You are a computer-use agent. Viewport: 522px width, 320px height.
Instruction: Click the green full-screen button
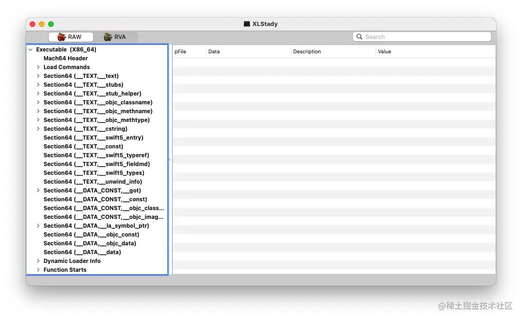51,24
